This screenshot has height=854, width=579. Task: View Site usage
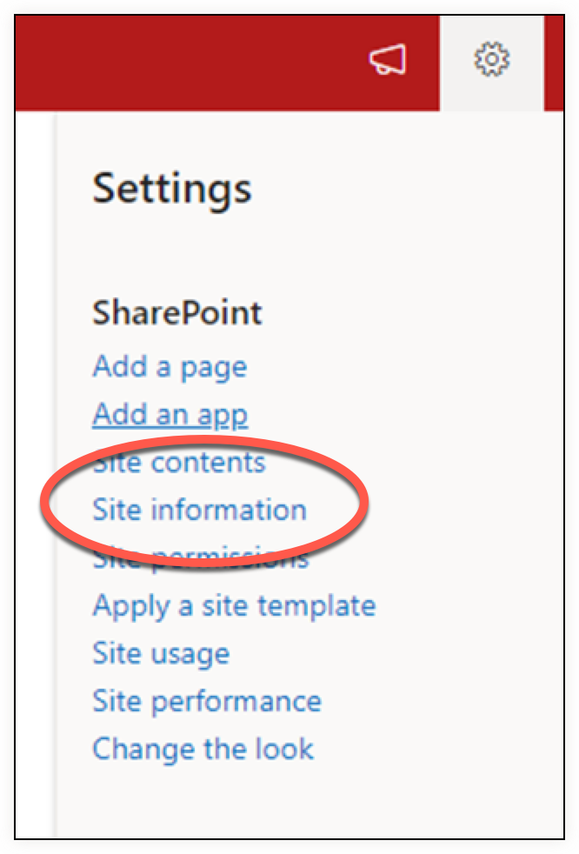(161, 654)
